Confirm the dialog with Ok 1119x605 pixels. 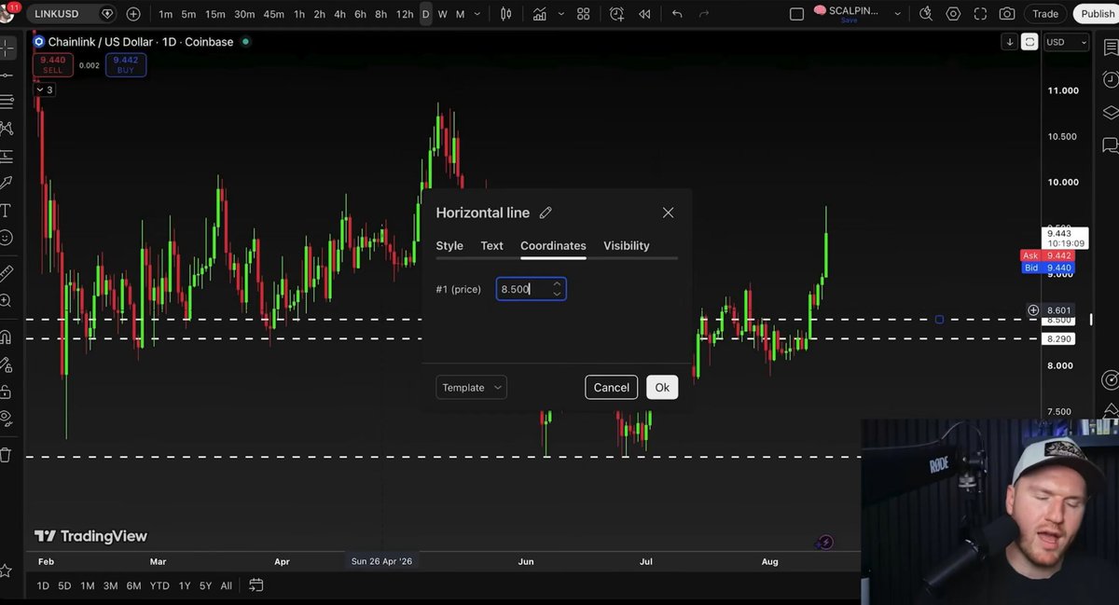coord(662,388)
